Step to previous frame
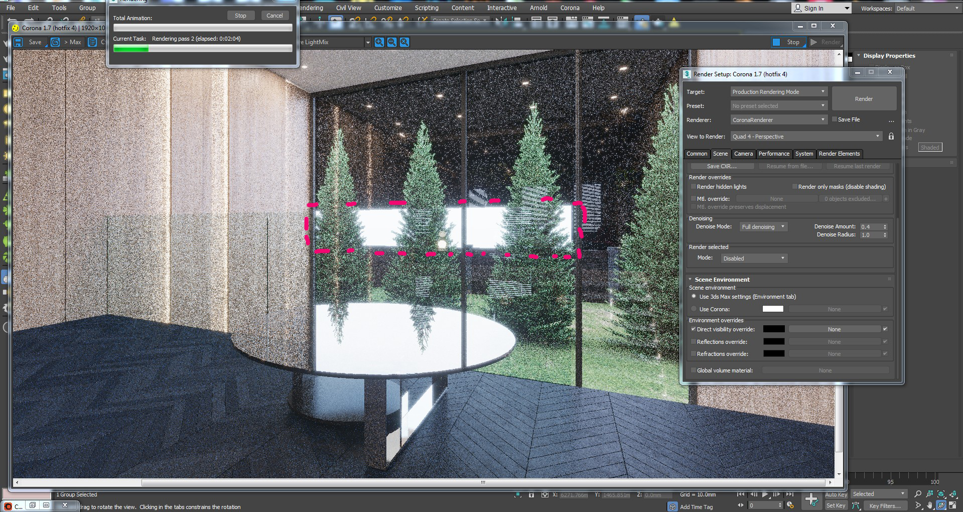963x512 pixels. [x=754, y=494]
